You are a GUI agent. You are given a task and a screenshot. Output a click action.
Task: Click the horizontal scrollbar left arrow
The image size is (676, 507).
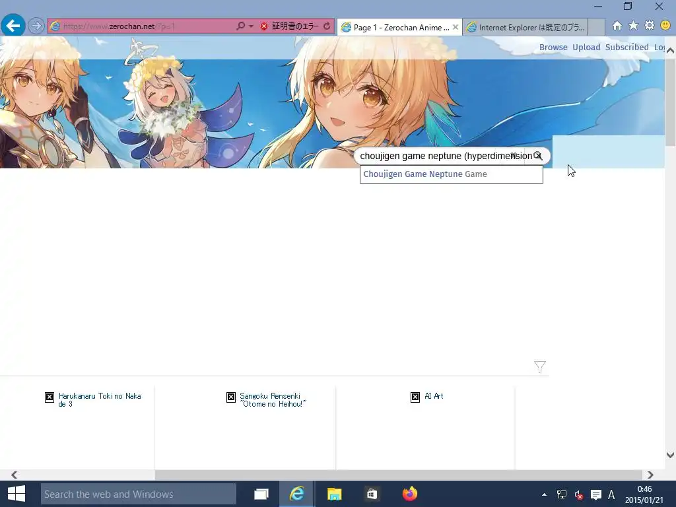point(15,475)
